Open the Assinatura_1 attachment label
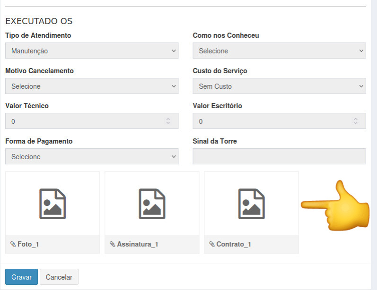Image resolution: width=377 pixels, height=290 pixels. pos(138,244)
